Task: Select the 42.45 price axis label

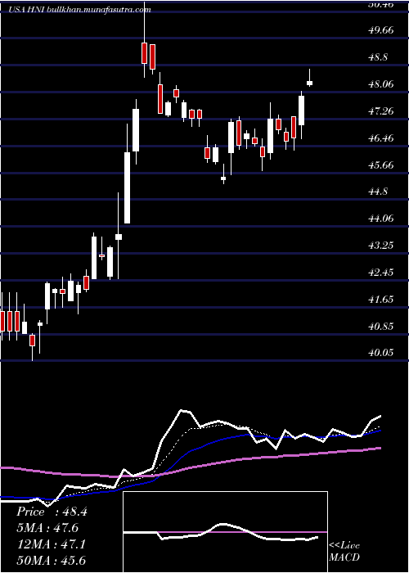Action: pyautogui.click(x=381, y=273)
